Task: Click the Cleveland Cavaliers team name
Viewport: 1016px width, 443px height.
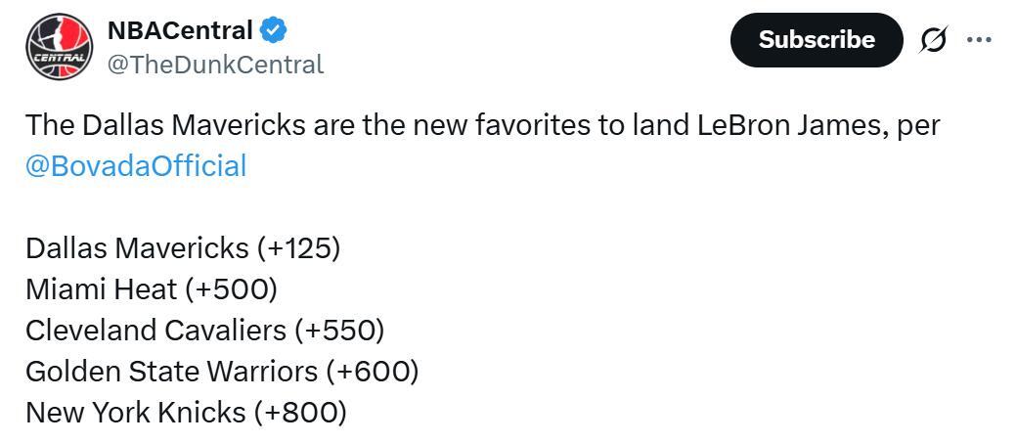Action: point(155,330)
